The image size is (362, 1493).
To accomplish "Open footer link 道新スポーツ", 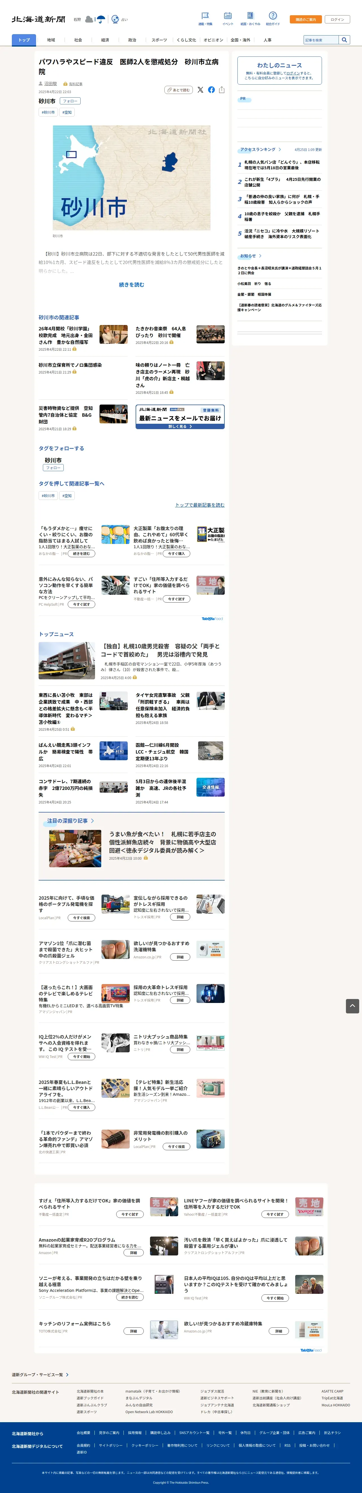I will [x=87, y=1412].
